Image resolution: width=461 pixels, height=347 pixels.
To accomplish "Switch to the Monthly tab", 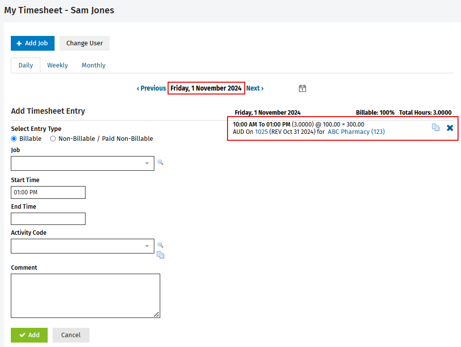I will (93, 65).
